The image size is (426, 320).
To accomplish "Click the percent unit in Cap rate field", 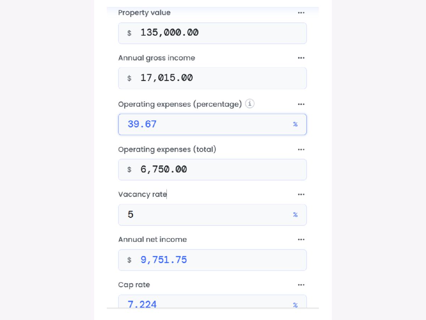I will pyautogui.click(x=295, y=305).
